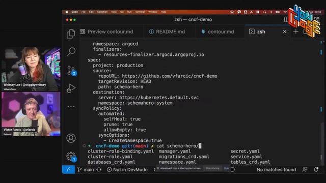326x183 pixels.
Task: Open notifications bell in status bar
Action: (x=316, y=169)
